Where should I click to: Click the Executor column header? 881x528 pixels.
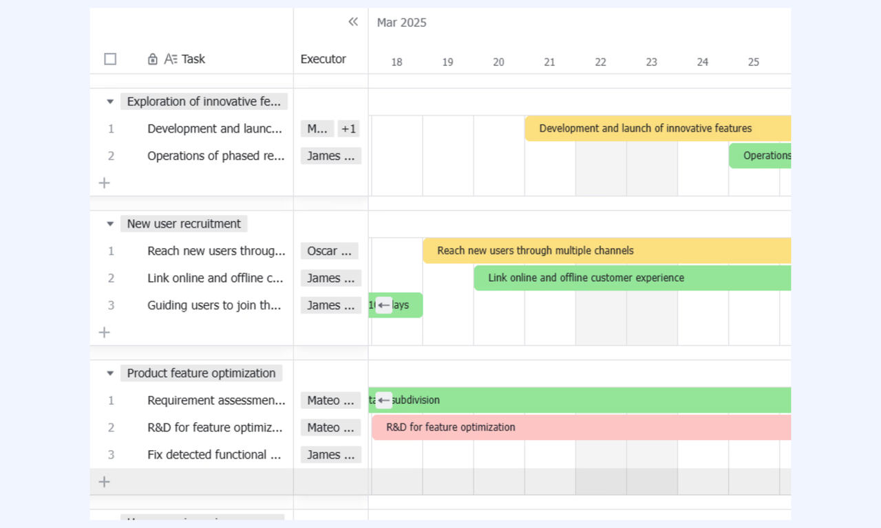click(x=323, y=59)
